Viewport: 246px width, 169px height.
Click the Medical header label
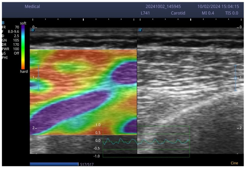(32, 6)
